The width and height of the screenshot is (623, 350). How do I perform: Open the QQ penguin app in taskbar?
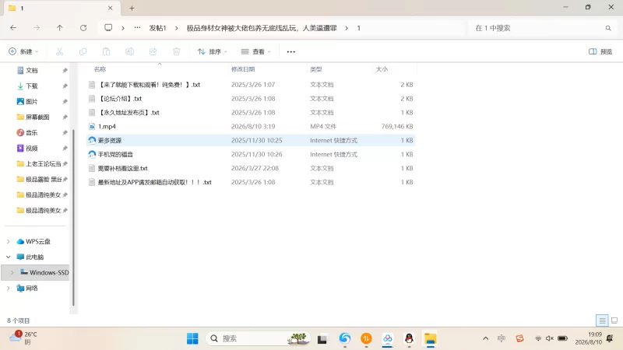409,338
